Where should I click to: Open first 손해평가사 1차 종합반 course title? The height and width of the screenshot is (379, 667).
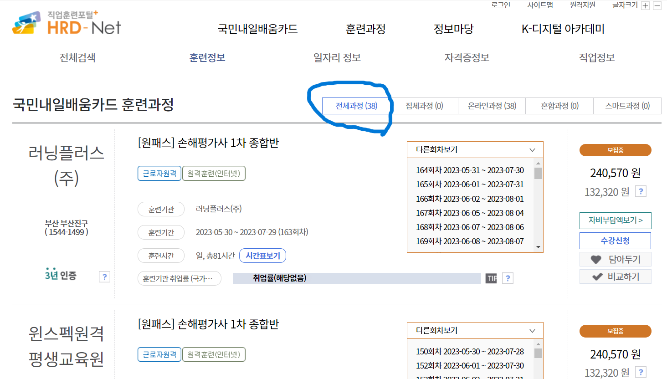coord(208,143)
